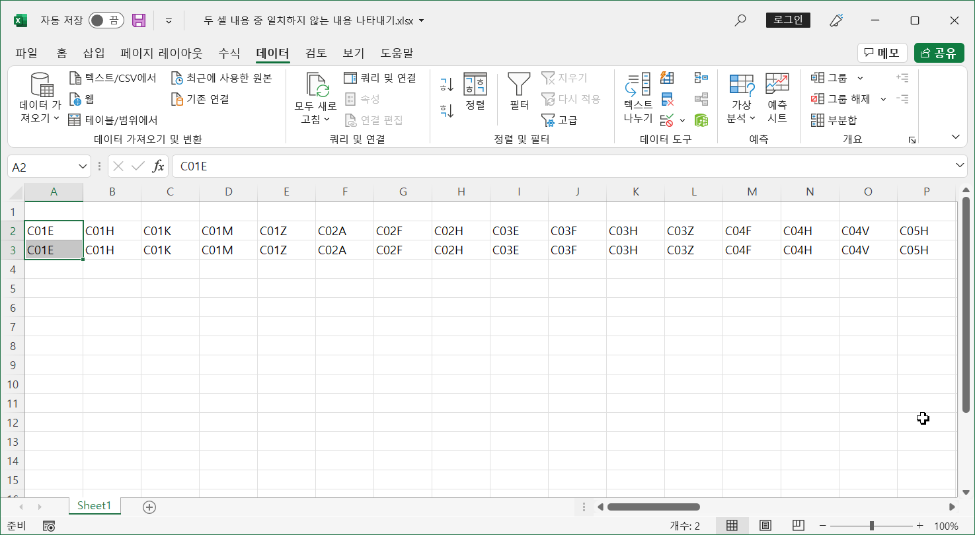Click the 웹 data source icon
The width and height of the screenshot is (975, 535).
point(75,99)
